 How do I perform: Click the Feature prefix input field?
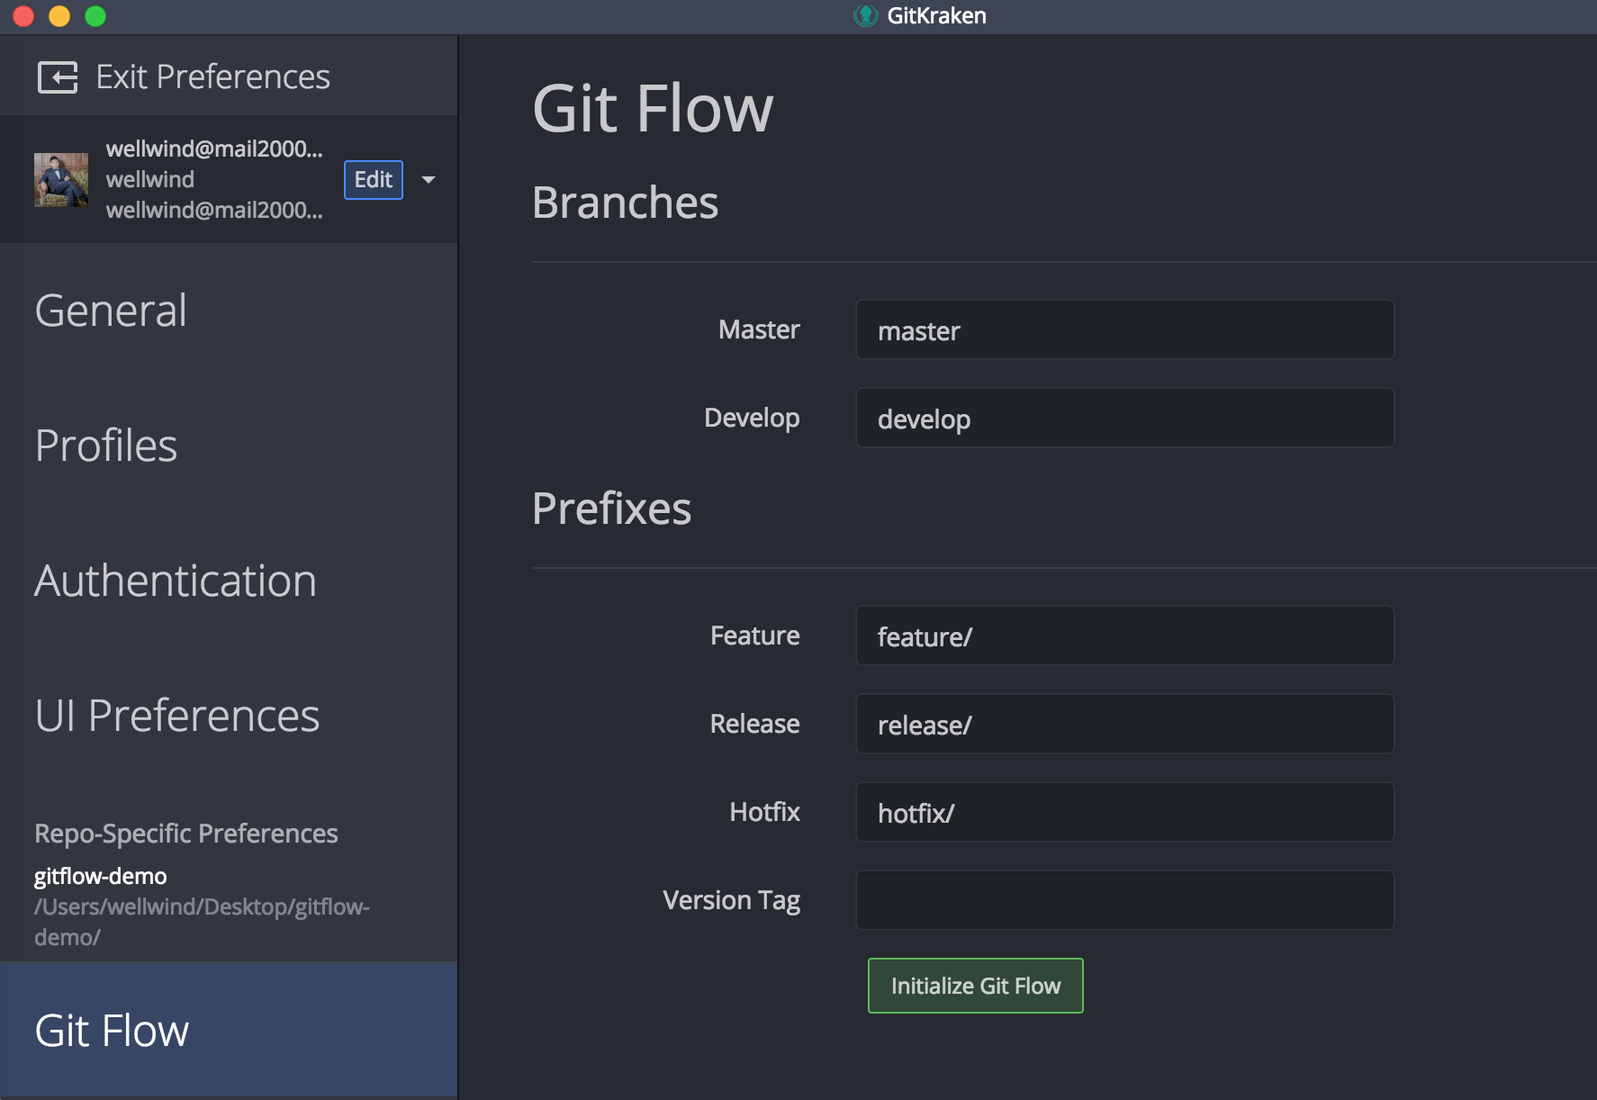pyautogui.click(x=1124, y=636)
